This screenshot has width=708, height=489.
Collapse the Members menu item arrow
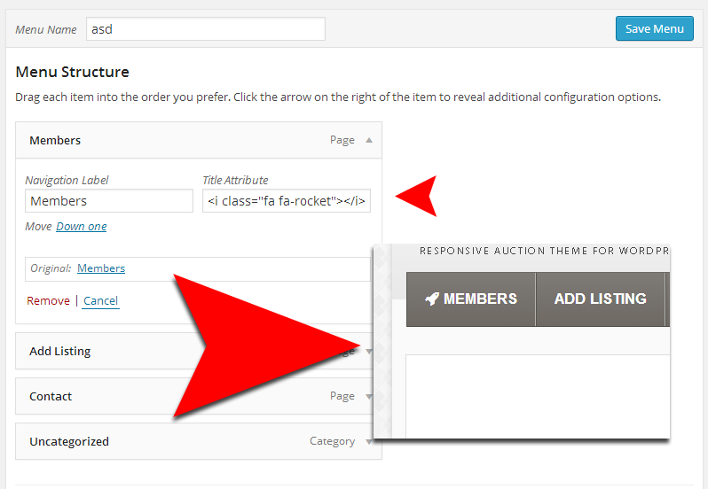(369, 140)
